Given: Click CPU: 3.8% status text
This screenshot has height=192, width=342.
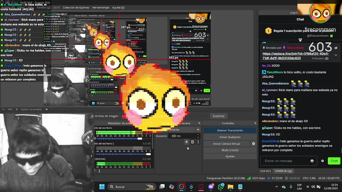Looking at the screenshot, I should click(x=309, y=178).
